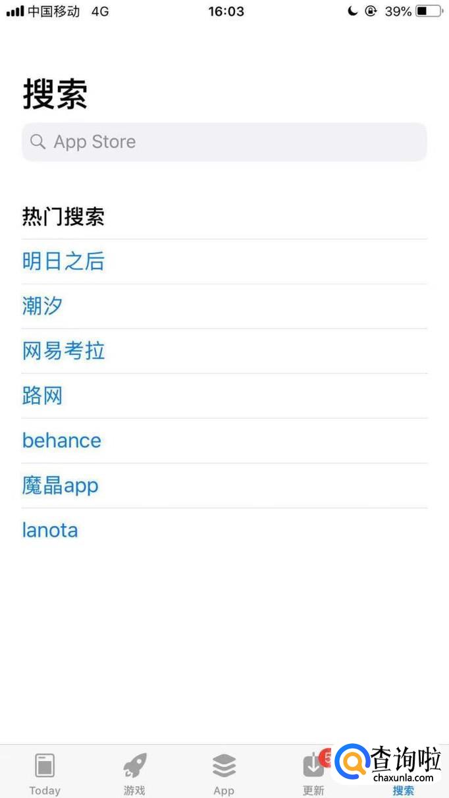Screen dimensions: 449x798
Task: Search trending term 明日之后
Action: pos(63,261)
